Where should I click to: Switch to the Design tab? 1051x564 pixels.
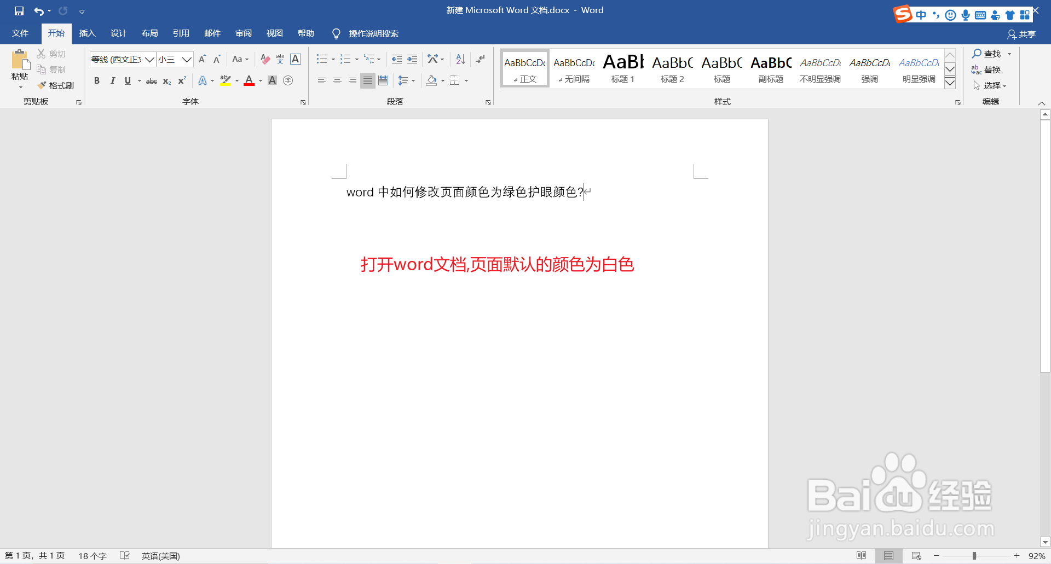(x=119, y=33)
